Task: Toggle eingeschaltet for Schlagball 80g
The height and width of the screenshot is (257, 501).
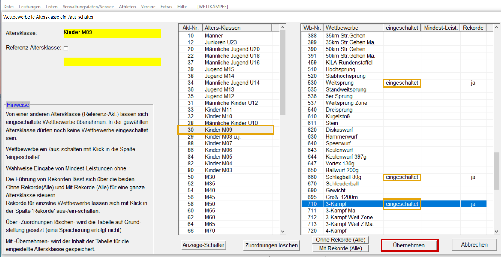Action: coord(402,177)
